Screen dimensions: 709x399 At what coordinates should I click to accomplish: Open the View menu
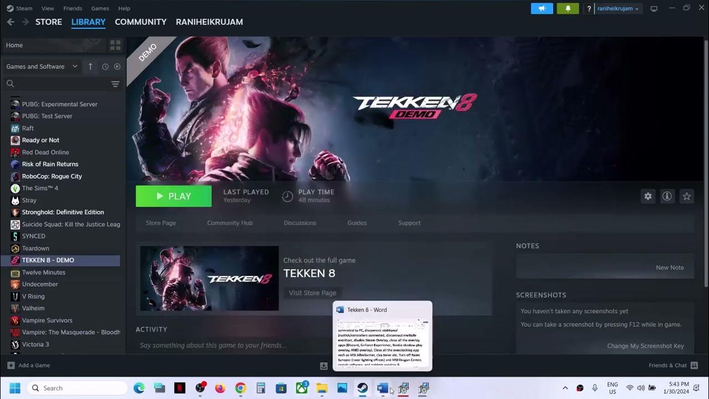48,8
